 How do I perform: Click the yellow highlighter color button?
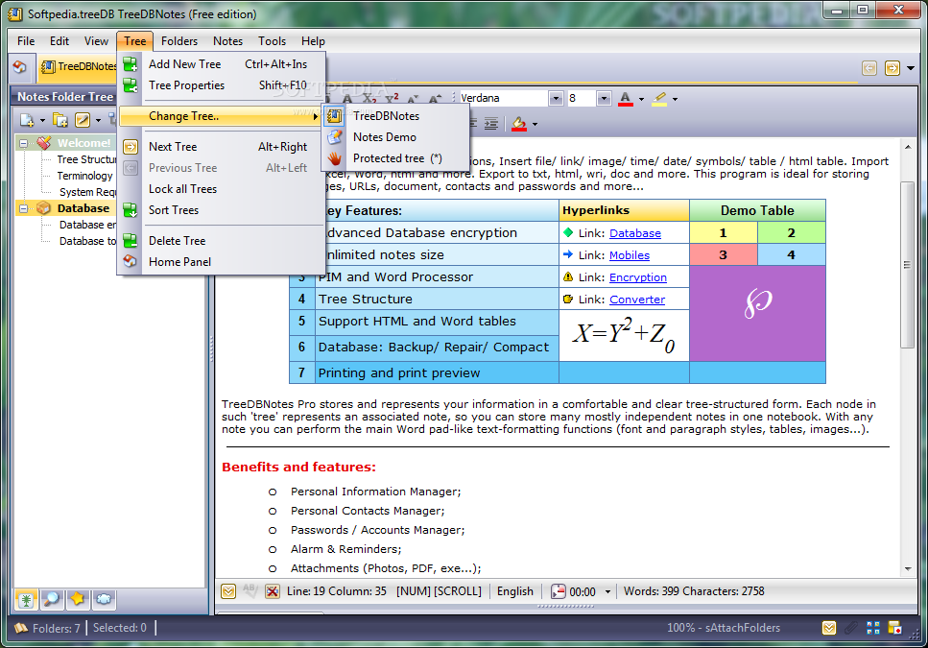pos(659,99)
